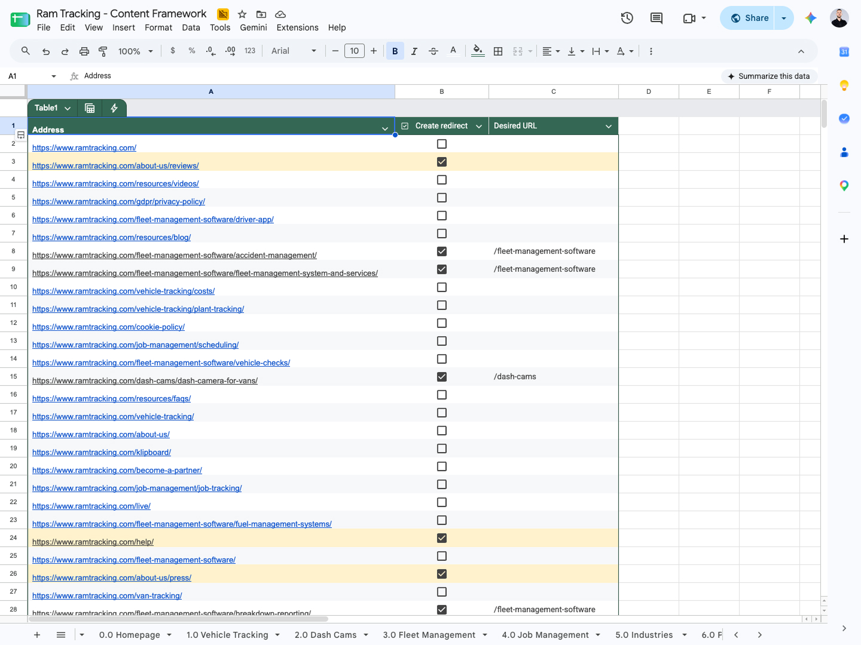Open the search the menus magnifier

coord(26,51)
